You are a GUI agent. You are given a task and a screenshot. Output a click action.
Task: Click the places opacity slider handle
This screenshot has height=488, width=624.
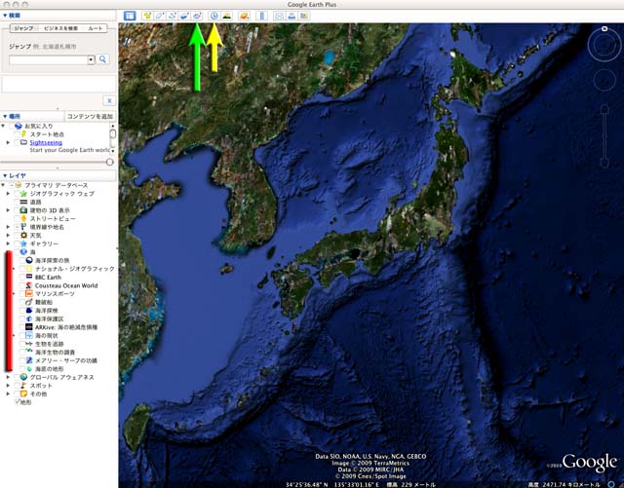pyautogui.click(x=110, y=162)
